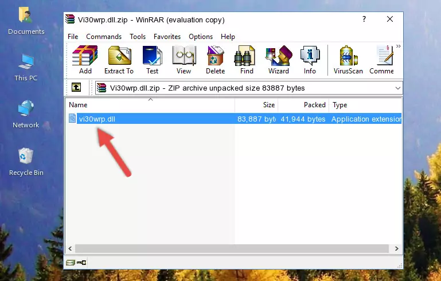Launch the Wizard tool

click(x=279, y=60)
